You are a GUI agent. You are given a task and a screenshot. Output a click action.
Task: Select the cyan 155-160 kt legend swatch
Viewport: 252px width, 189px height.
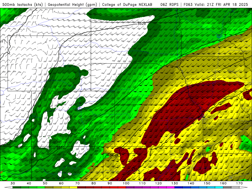pos(219,187)
